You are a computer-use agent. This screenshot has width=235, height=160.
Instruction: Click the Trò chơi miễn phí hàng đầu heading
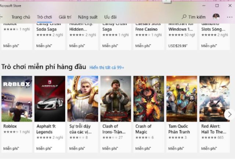coord(44,67)
